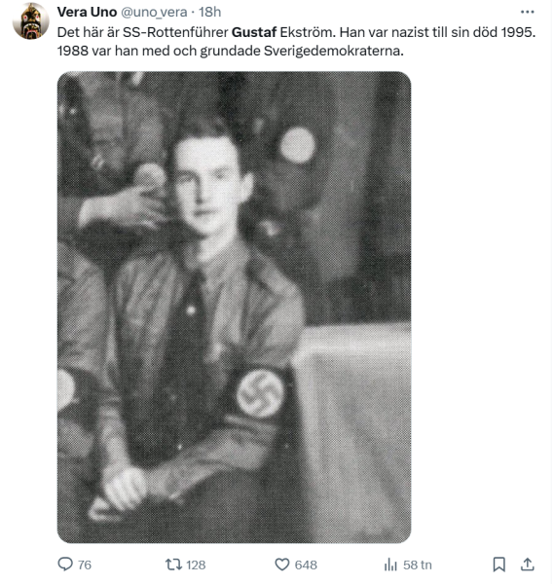
Task: Click the word Sverigedemokraterna in the post
Action: click(x=333, y=51)
